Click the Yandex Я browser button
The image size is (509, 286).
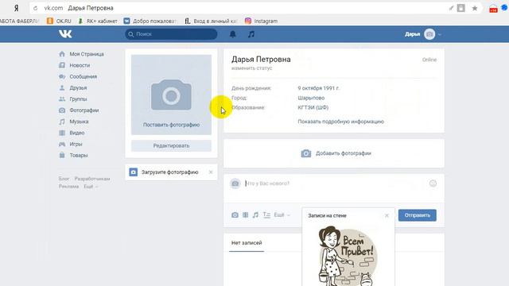[x=16, y=8]
